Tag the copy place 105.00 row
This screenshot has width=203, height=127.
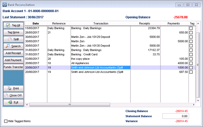[191, 59]
